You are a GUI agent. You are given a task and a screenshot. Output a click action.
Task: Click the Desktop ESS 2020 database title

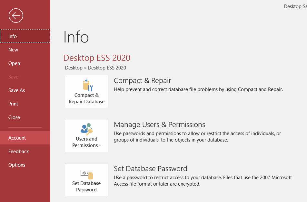[x=97, y=58]
